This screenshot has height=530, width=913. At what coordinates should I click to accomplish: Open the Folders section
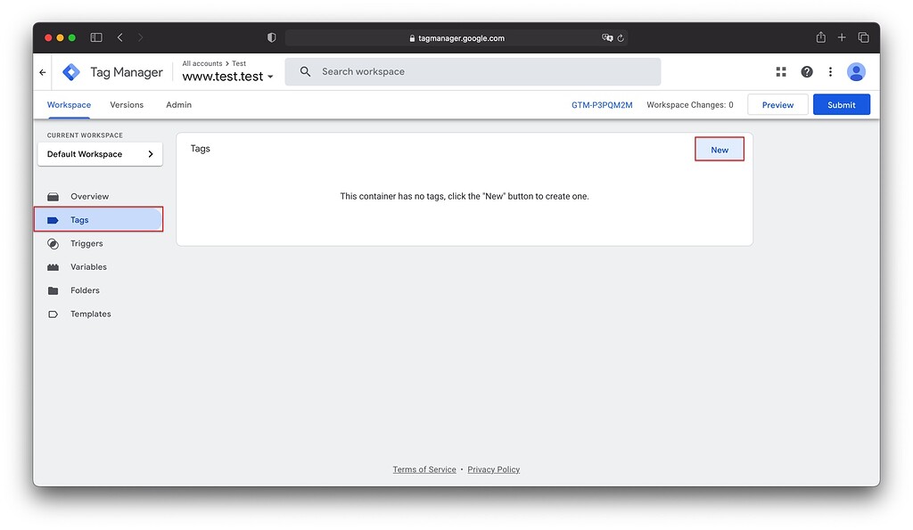point(85,289)
